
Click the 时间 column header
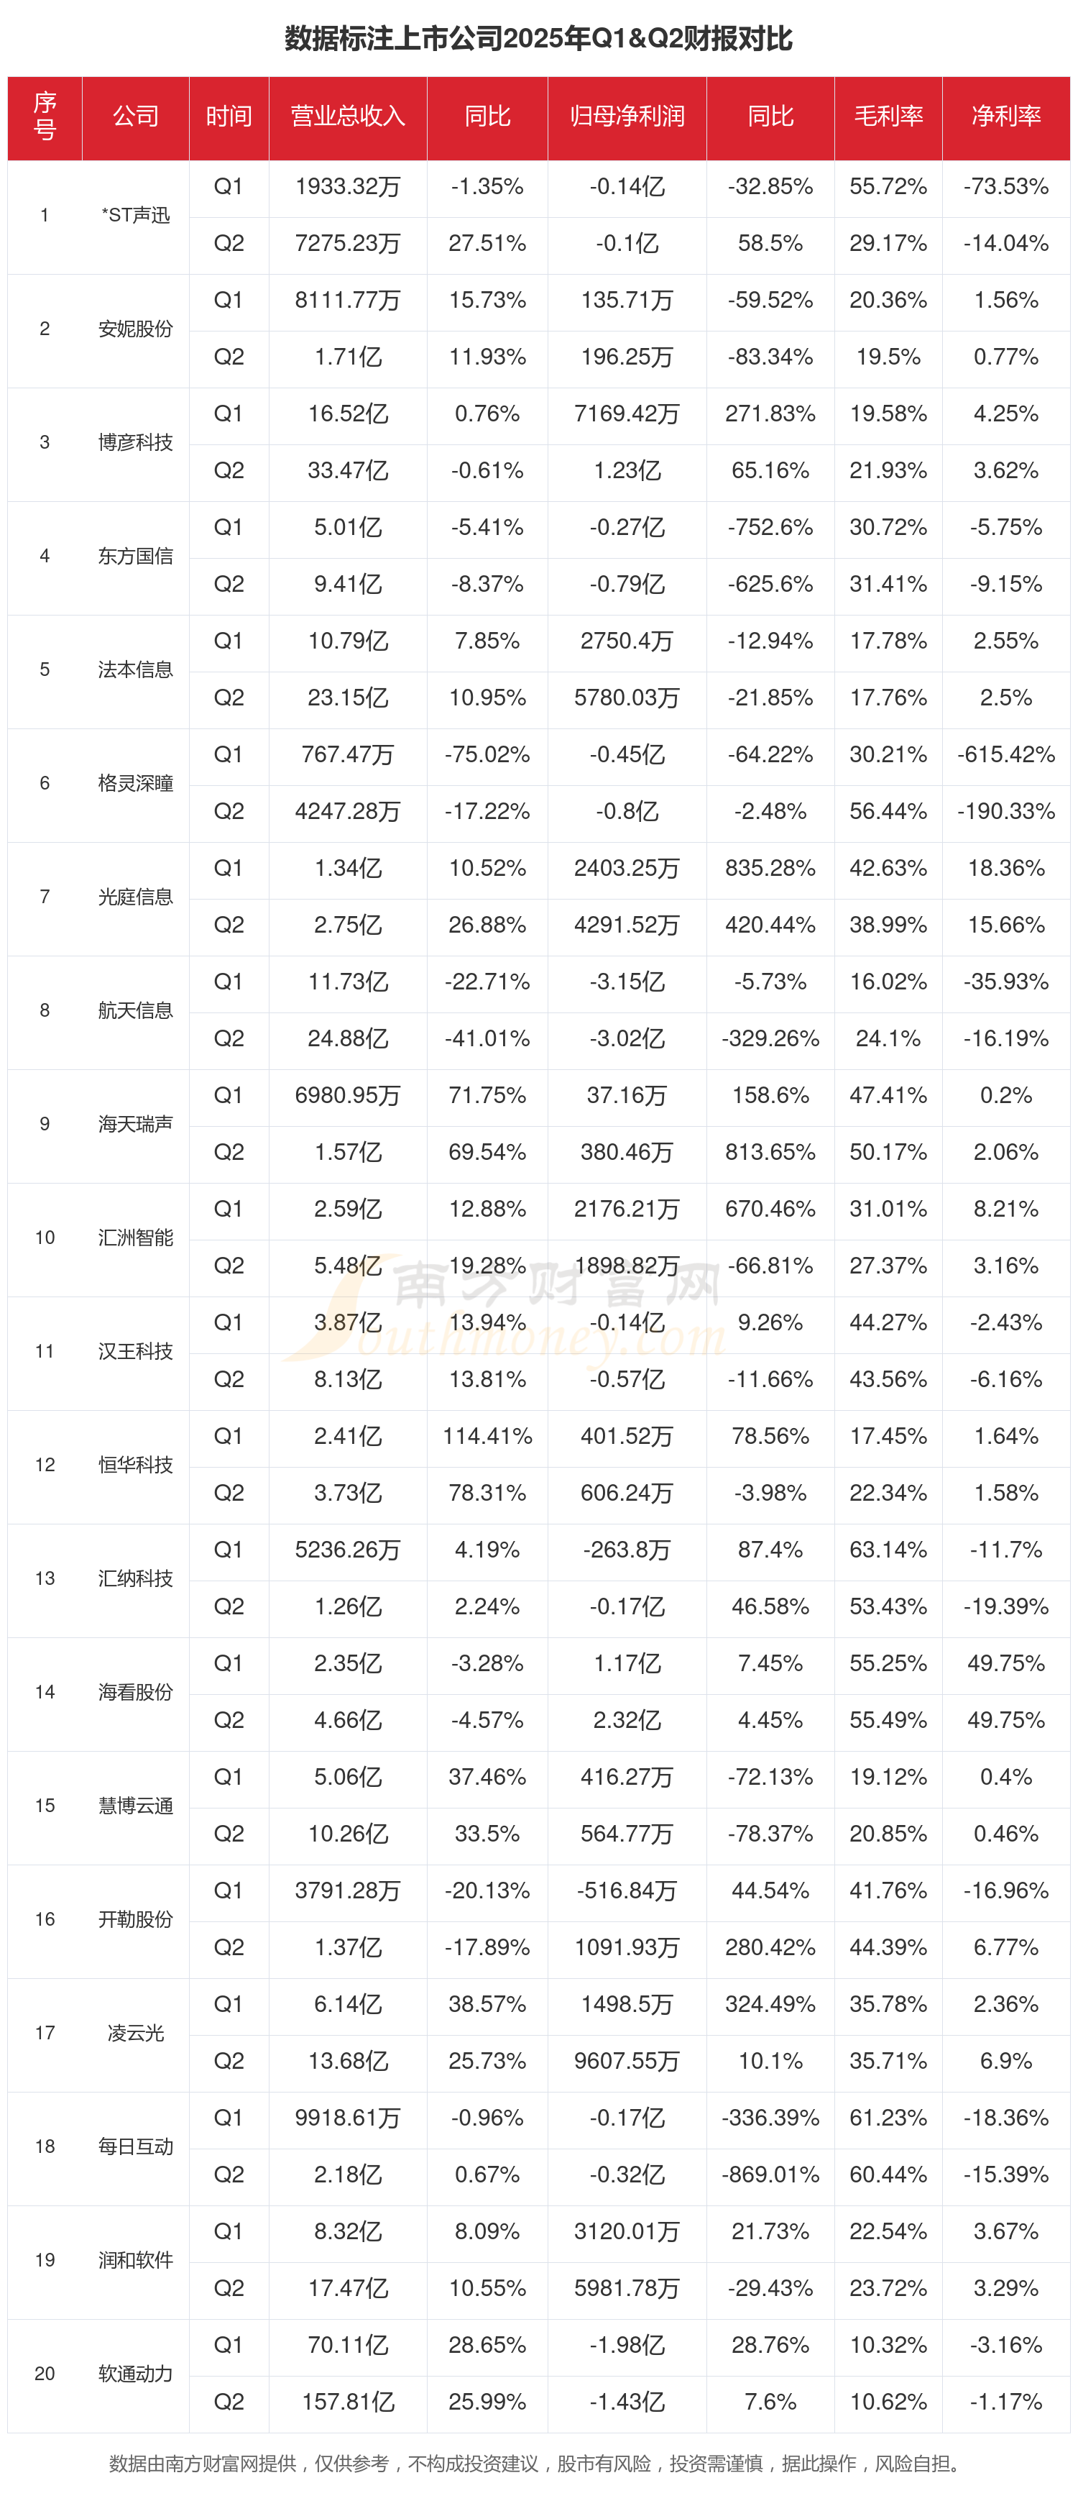(229, 116)
